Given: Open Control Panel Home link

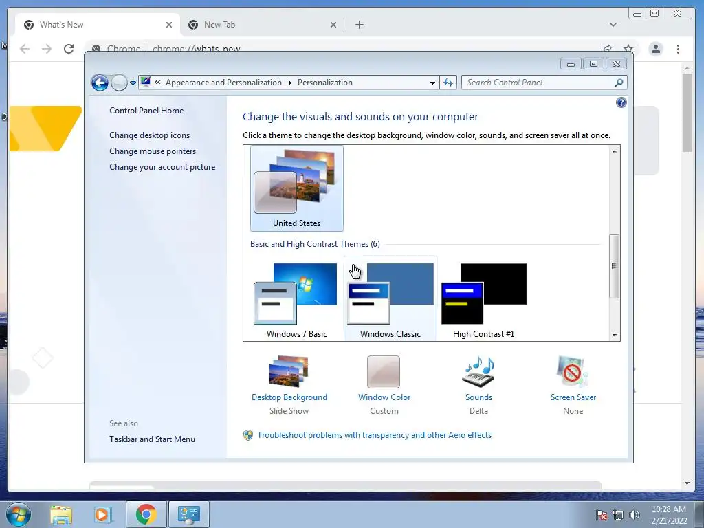Looking at the screenshot, I should coord(146,111).
